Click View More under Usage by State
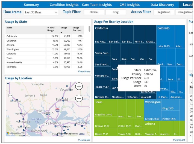The width and height of the screenshot is (194, 144). click(x=84, y=72)
